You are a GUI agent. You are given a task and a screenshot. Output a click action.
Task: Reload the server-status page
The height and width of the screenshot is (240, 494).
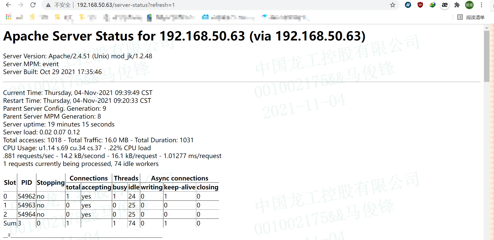coord(33,5)
